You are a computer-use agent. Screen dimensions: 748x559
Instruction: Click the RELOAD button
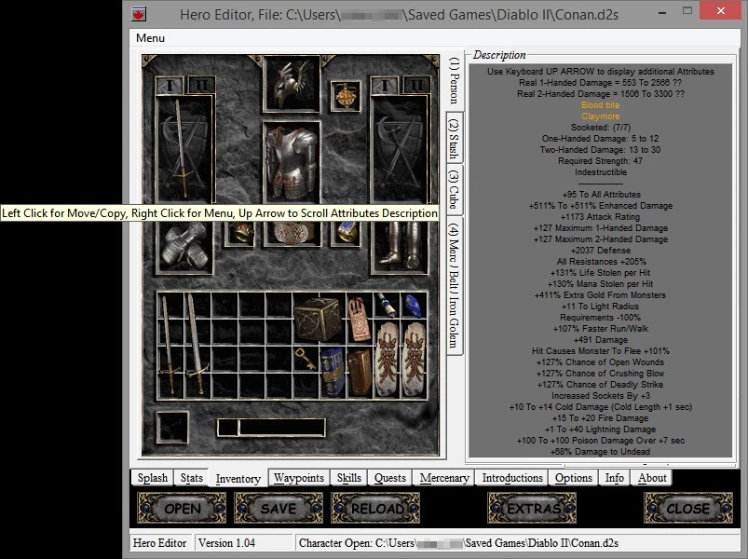click(x=376, y=509)
